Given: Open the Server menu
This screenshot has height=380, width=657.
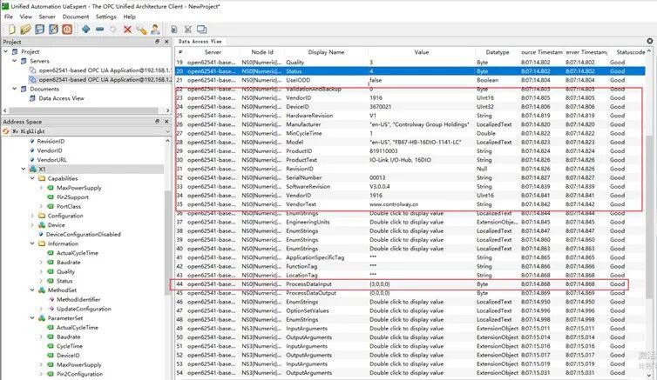Looking at the screenshot, I should click(47, 17).
